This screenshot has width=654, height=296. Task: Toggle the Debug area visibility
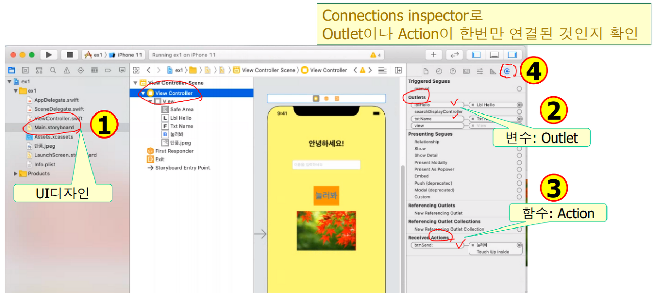click(x=494, y=55)
